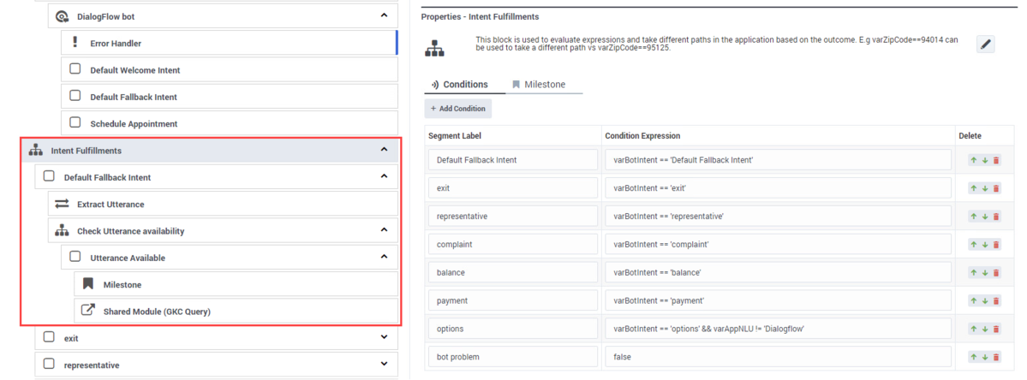Move 'representative' condition up with green arrow

coord(973,217)
